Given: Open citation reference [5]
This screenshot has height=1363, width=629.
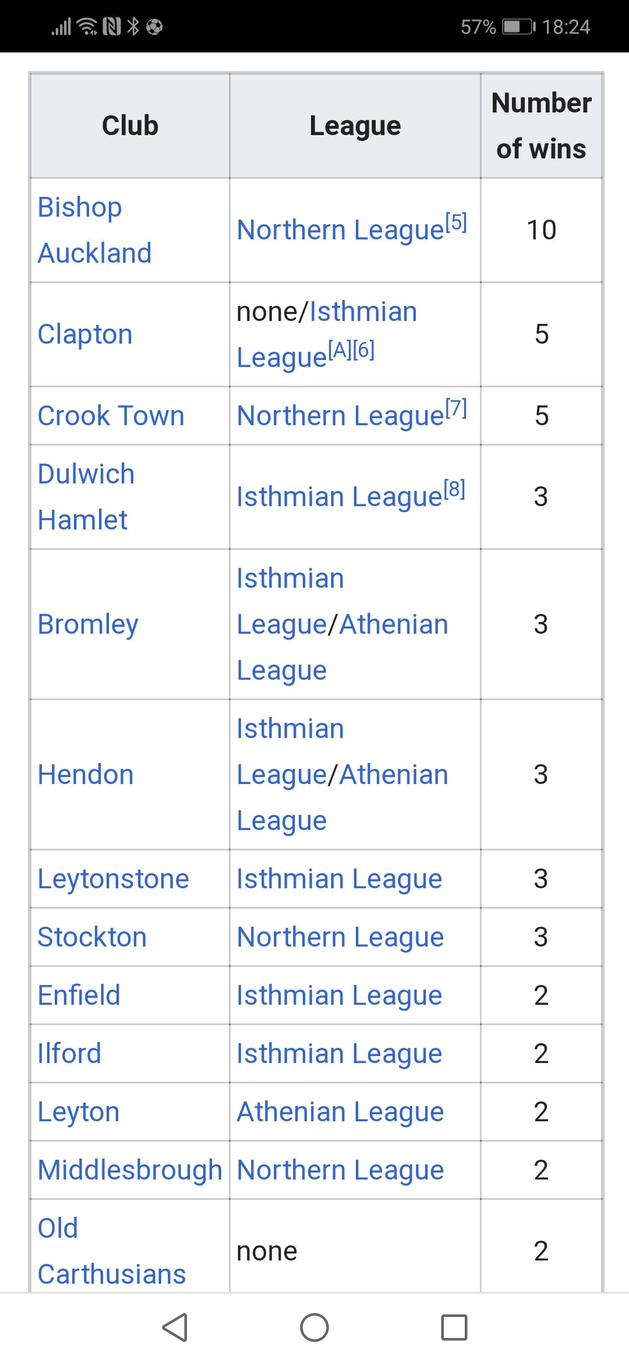Looking at the screenshot, I should point(456,222).
